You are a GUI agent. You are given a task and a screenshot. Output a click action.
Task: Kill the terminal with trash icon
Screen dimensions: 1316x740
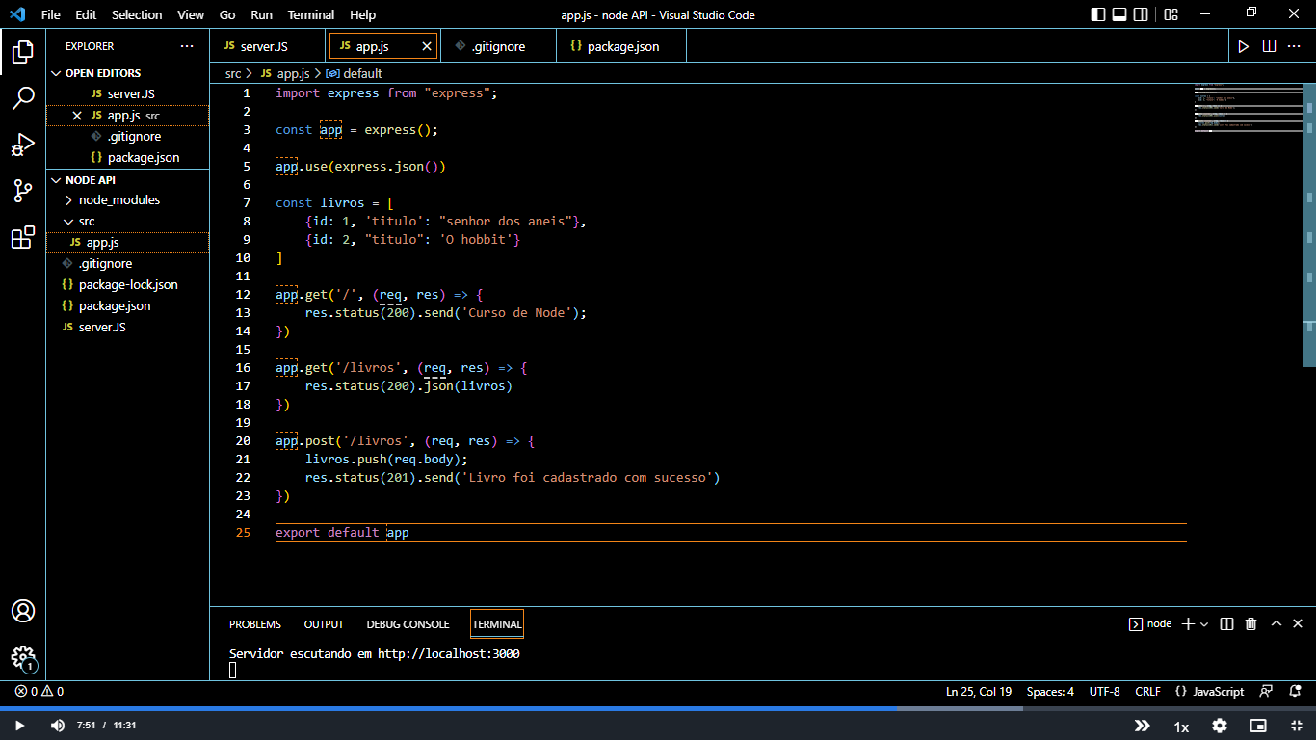click(x=1251, y=624)
